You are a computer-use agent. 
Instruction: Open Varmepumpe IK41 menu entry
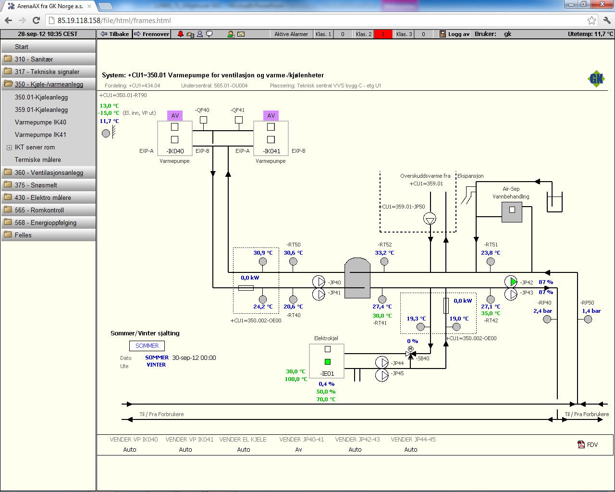pyautogui.click(x=40, y=135)
